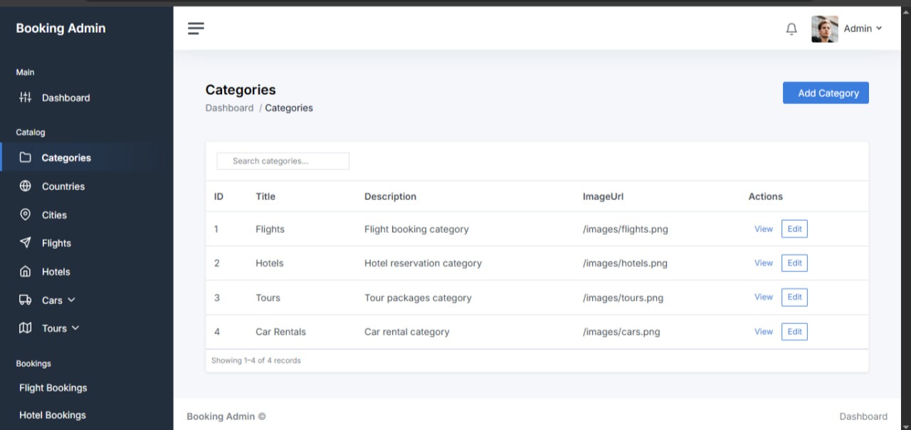Open Flight Bookings from the sidebar

click(53, 387)
